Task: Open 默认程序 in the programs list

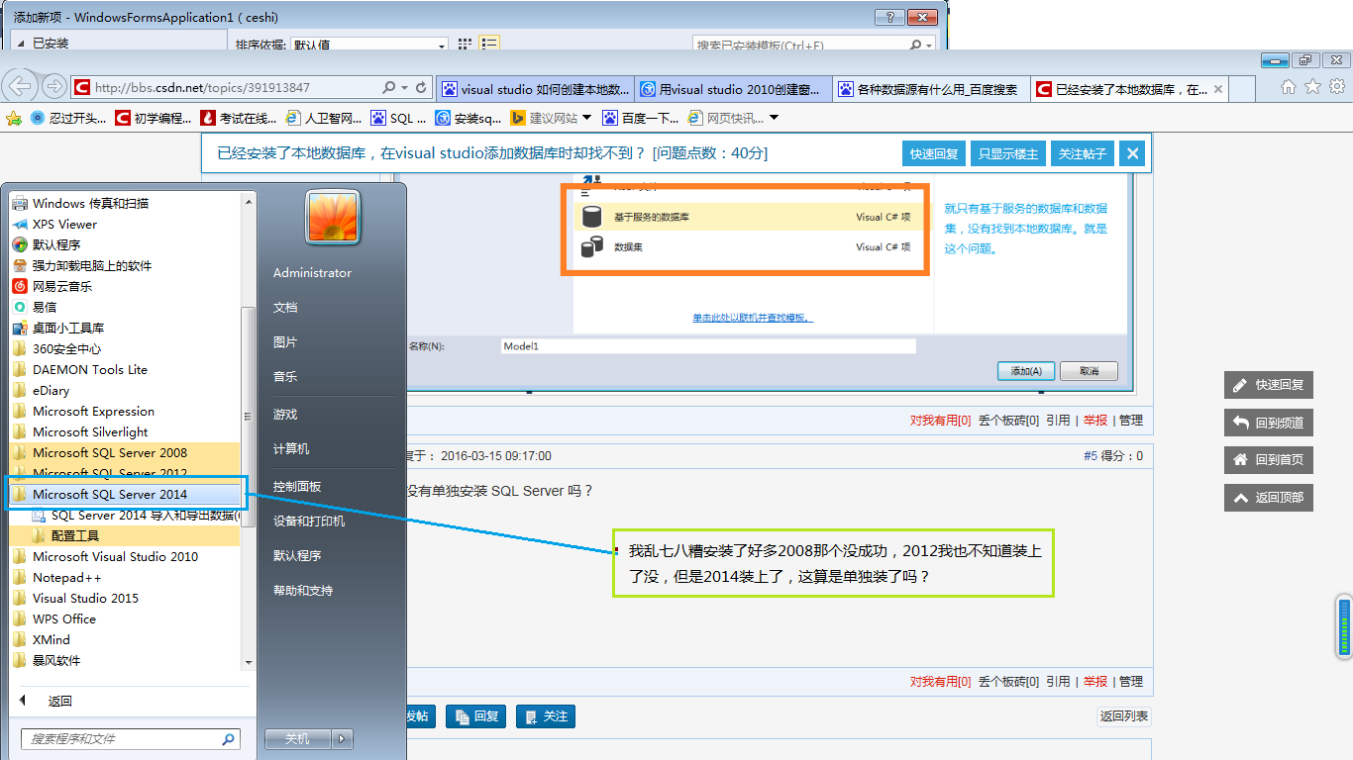Action: (47, 244)
